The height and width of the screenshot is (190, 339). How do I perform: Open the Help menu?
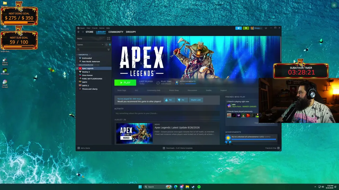[x=108, y=28]
